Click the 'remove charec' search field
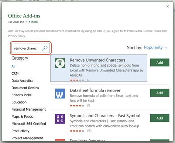The height and width of the screenshot is (143, 175). [x=31, y=48]
